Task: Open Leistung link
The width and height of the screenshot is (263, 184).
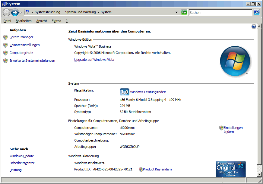Action: 15,170
